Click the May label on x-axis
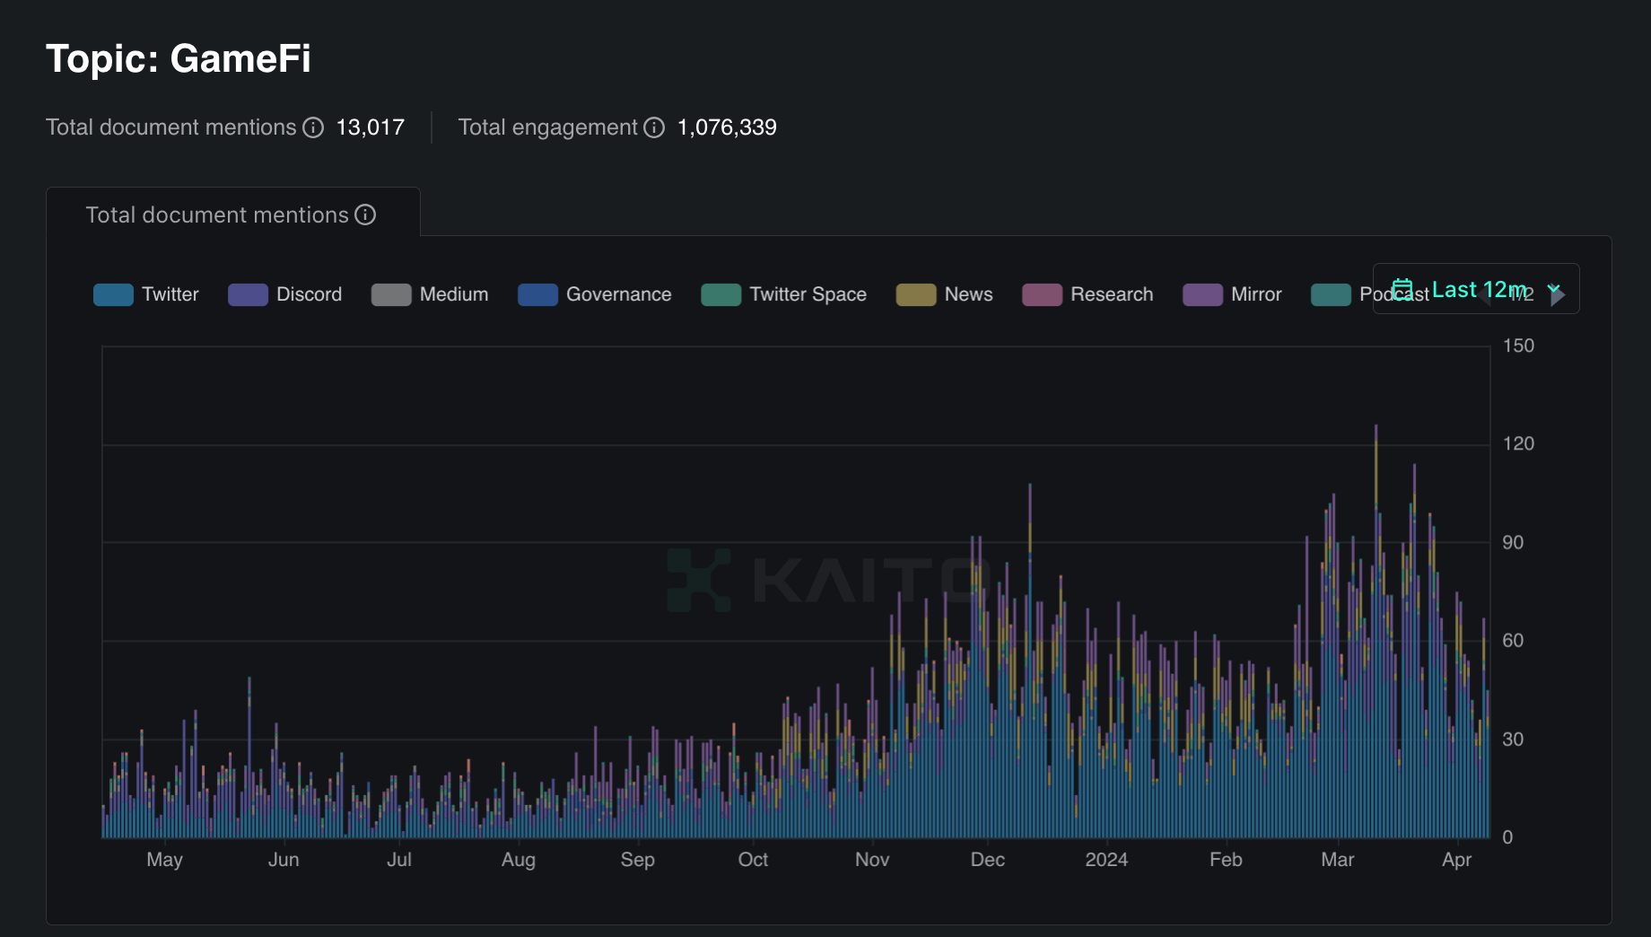 tap(165, 860)
